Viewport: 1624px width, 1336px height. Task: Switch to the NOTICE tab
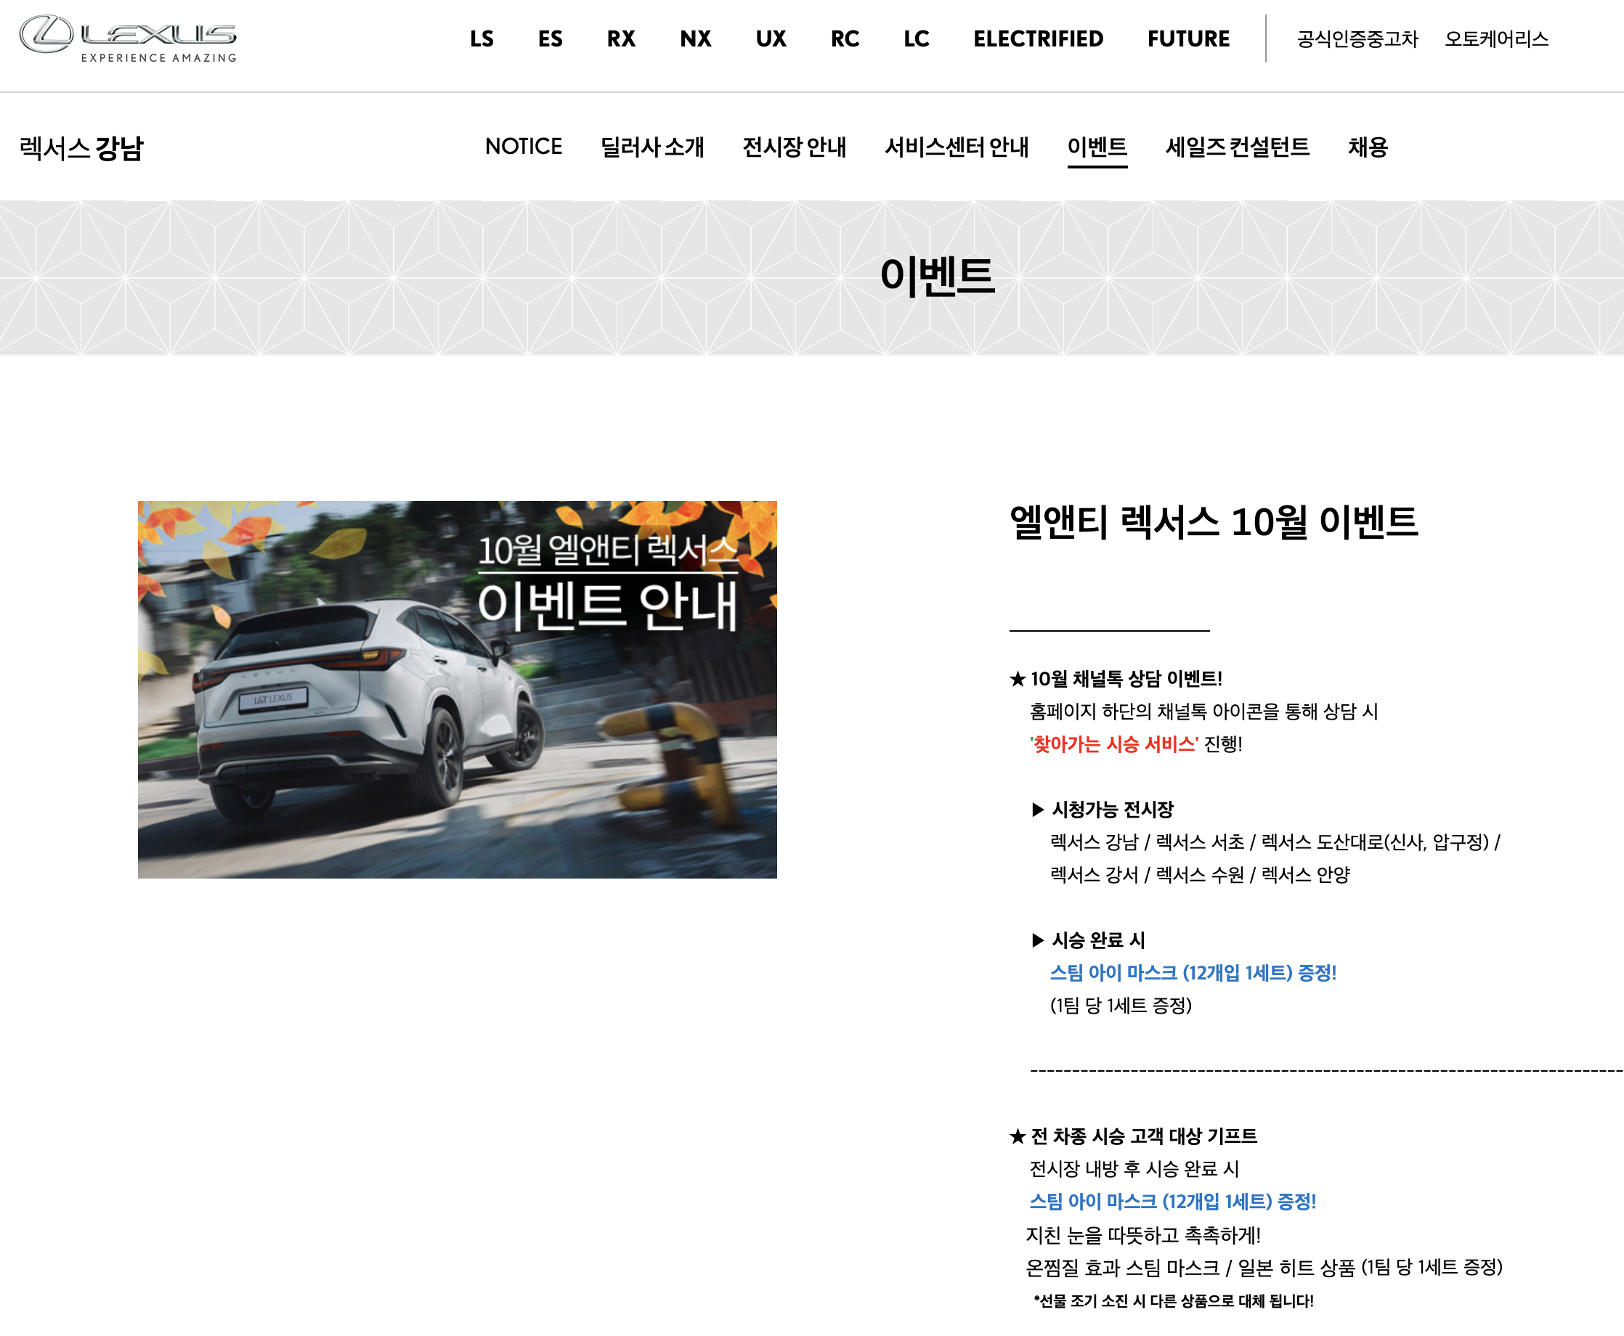(524, 146)
